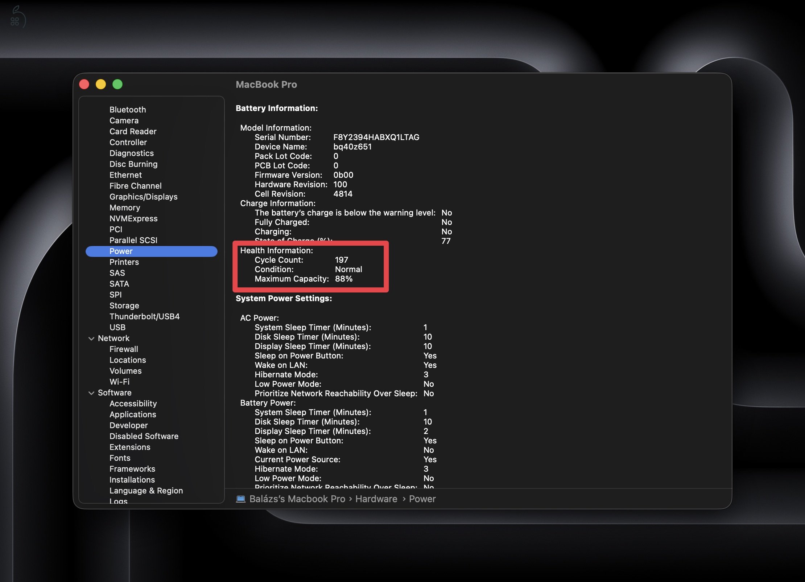
Task: View Storage details
Action: pyautogui.click(x=124, y=306)
